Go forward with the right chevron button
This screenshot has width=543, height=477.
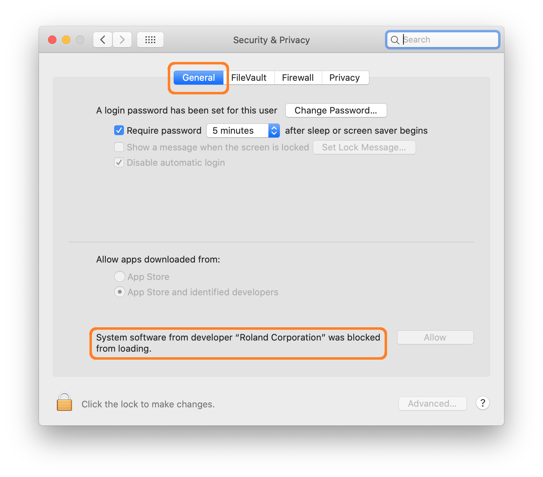(122, 40)
